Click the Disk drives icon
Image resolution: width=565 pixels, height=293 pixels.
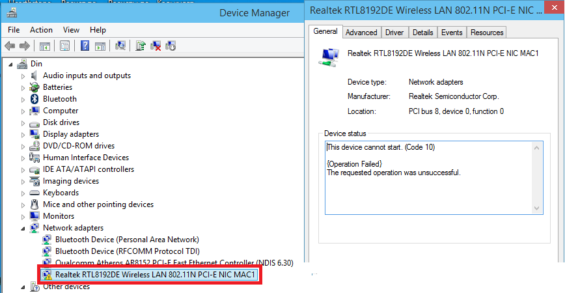34,123
